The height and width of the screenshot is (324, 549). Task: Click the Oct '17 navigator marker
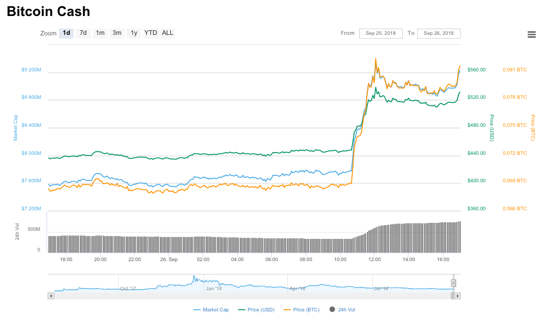pyautogui.click(x=128, y=289)
